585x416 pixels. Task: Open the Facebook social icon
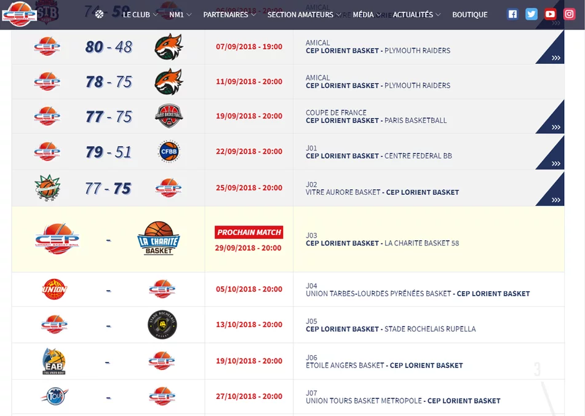pos(512,14)
